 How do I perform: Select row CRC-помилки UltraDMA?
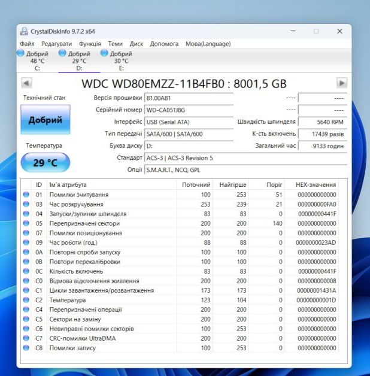click(180, 338)
